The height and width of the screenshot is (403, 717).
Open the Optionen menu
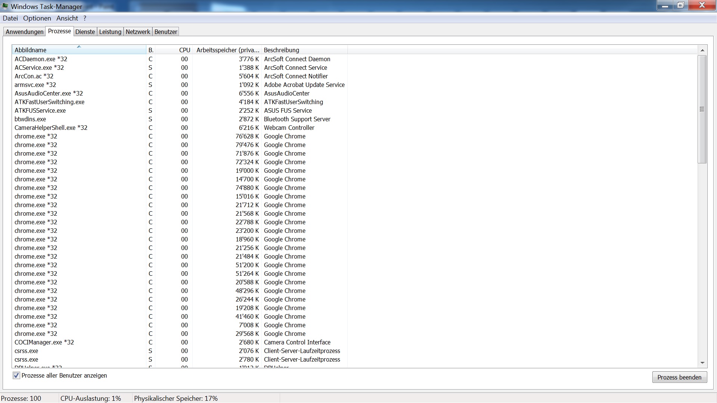[37, 18]
